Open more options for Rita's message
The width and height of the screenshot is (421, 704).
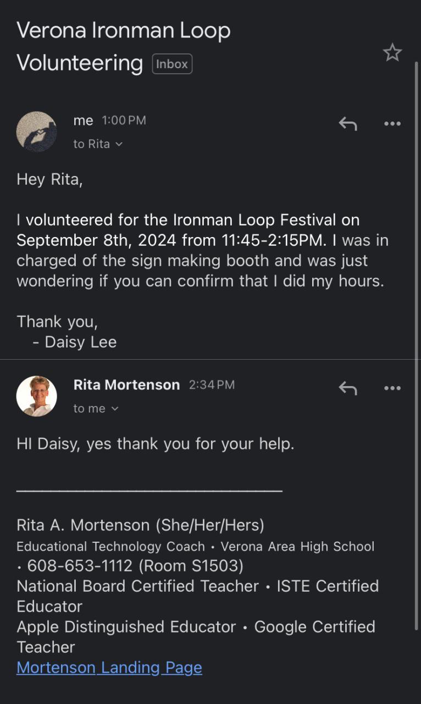[392, 388]
